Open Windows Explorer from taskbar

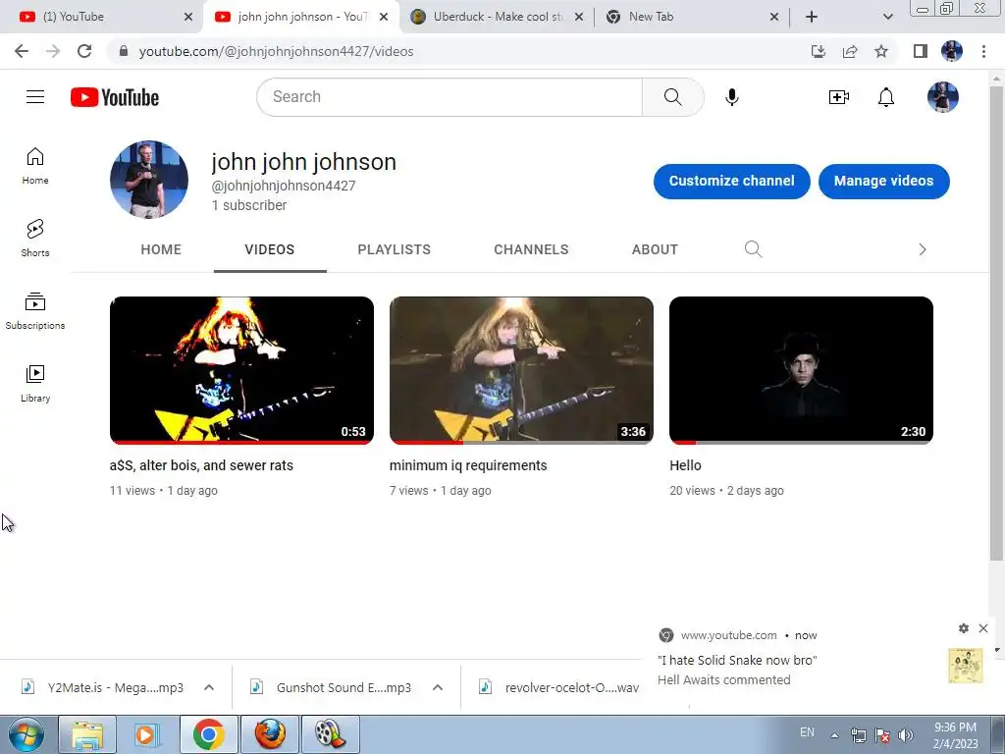tap(87, 734)
